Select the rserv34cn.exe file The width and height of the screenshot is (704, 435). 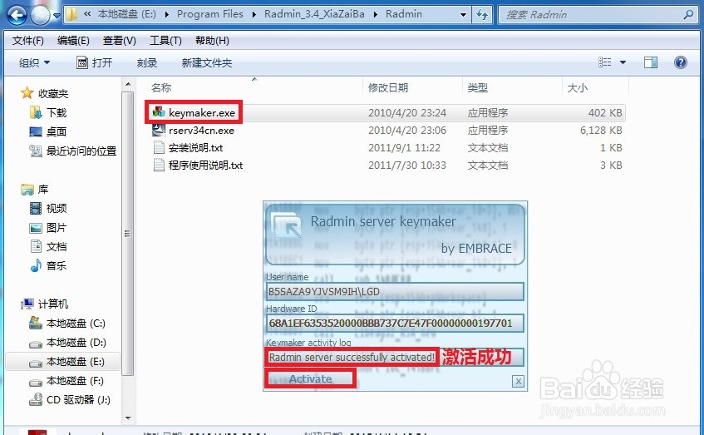point(201,131)
